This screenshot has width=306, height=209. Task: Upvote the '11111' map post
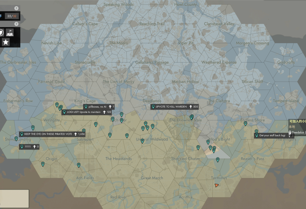click(34, 147)
